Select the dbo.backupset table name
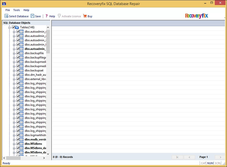The width and height of the screenshot is (227, 167). 34,70
